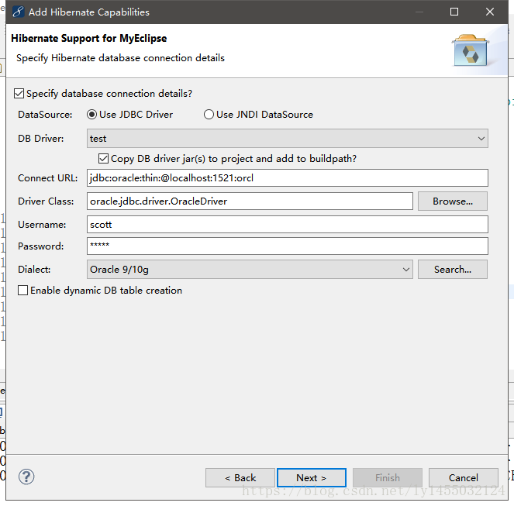Click the Password field
Image resolution: width=514 pixels, height=506 pixels.
pos(288,246)
